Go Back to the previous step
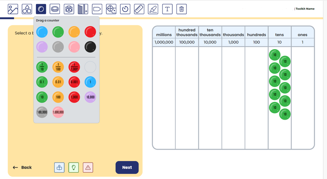The width and height of the screenshot is (327, 179). click(22, 167)
